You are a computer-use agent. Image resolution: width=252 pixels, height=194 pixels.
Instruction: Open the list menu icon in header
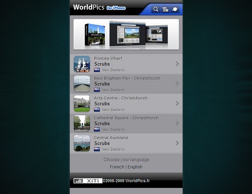point(165,9)
